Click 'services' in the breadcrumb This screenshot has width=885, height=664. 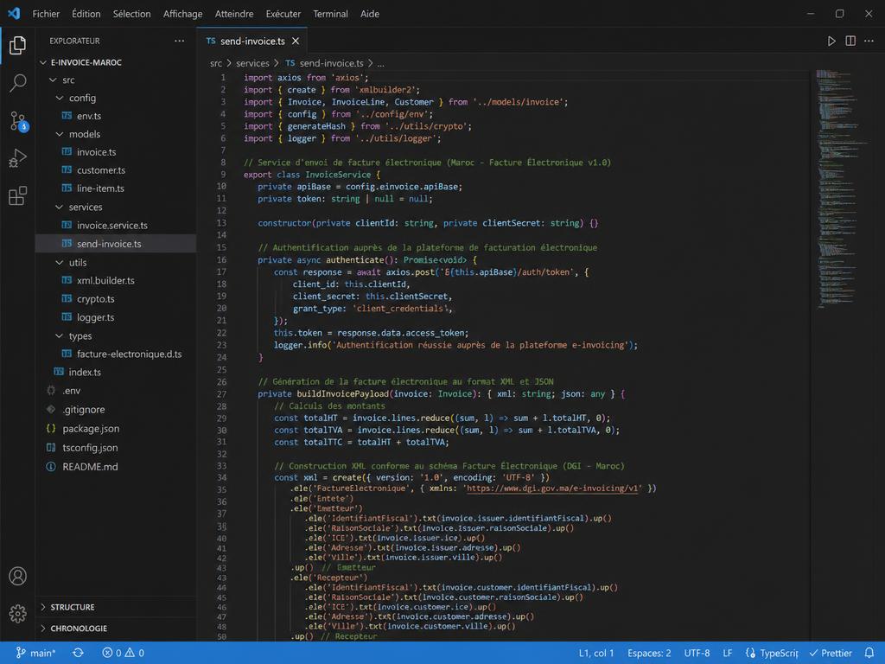coord(252,63)
